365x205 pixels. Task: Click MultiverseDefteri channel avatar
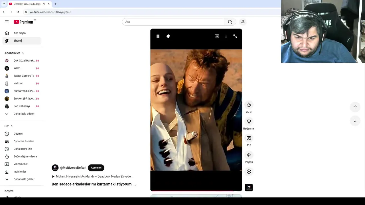55,168
